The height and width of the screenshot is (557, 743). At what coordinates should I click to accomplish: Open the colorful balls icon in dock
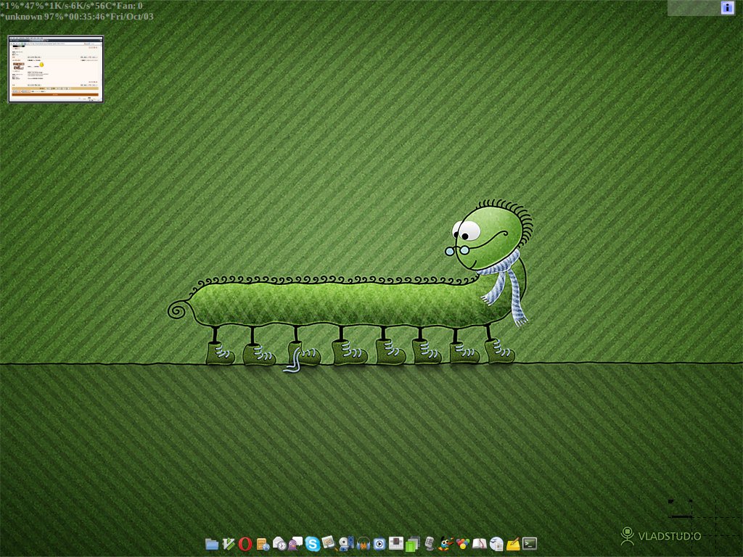point(463,544)
